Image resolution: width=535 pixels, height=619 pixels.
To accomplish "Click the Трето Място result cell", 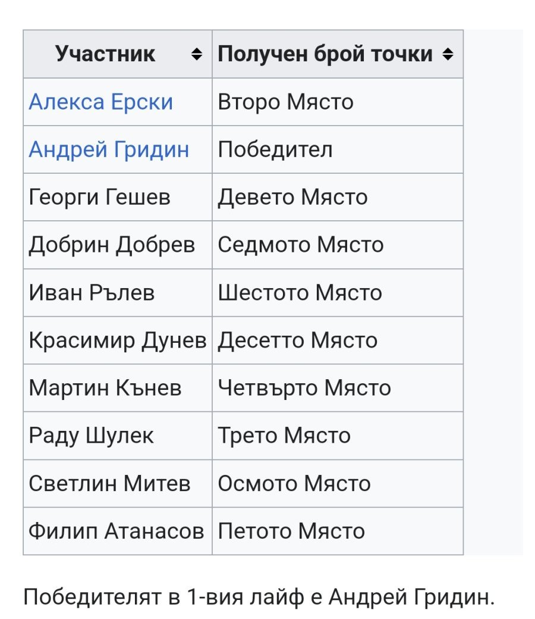I will (x=284, y=436).
